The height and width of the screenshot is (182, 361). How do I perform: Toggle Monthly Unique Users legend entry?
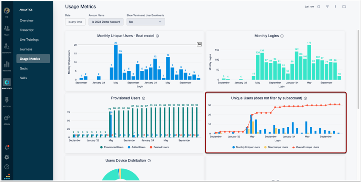click(246, 147)
